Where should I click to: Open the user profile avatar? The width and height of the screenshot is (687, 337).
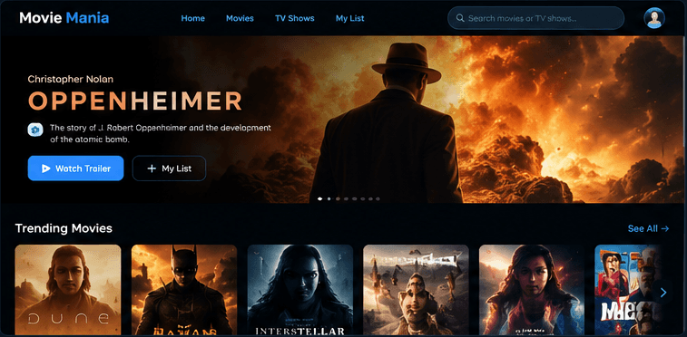(654, 18)
